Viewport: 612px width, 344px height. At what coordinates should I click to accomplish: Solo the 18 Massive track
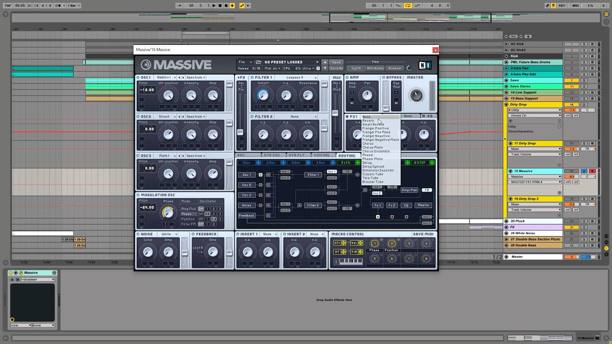(x=584, y=171)
